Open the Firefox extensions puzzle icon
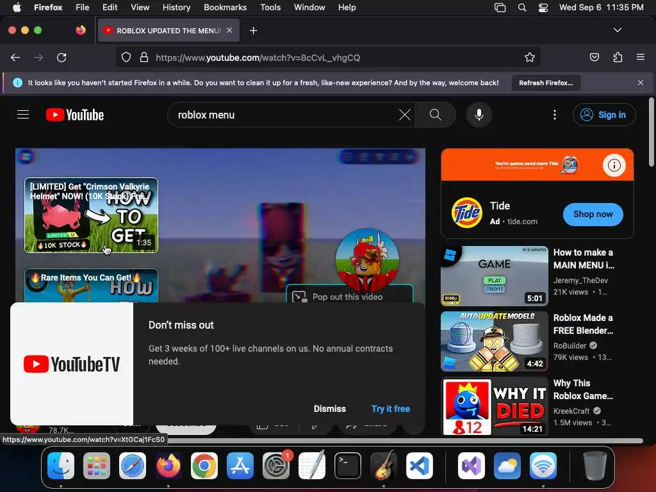The image size is (656, 492). tap(618, 57)
